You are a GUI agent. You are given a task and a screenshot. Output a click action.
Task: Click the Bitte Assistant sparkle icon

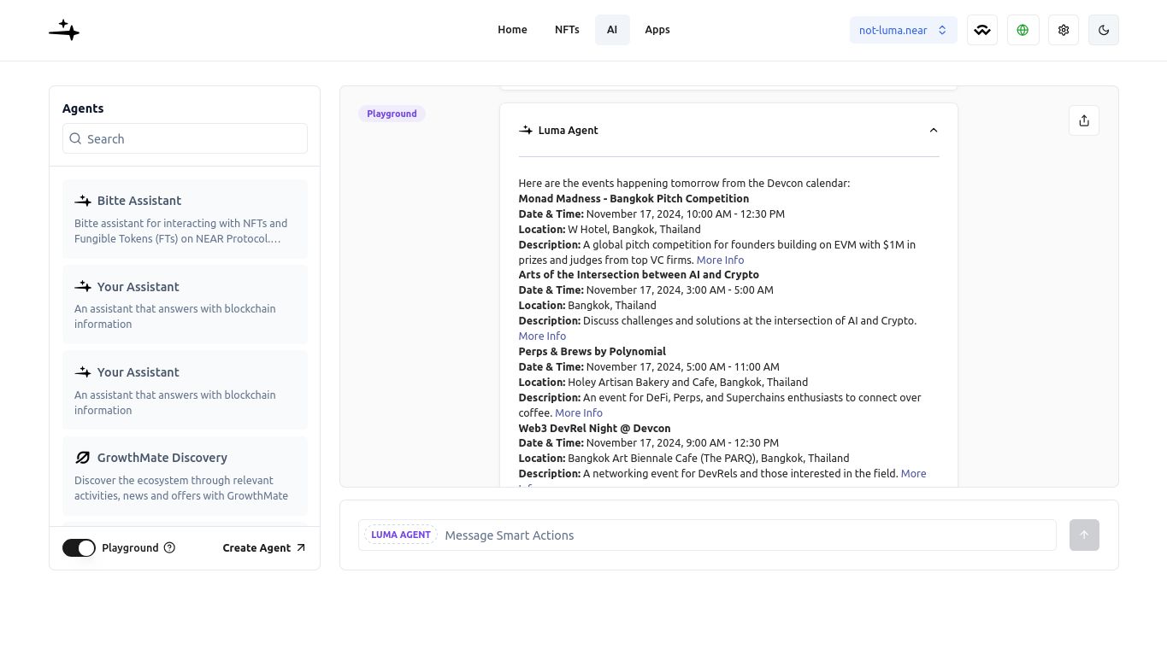[83, 201]
